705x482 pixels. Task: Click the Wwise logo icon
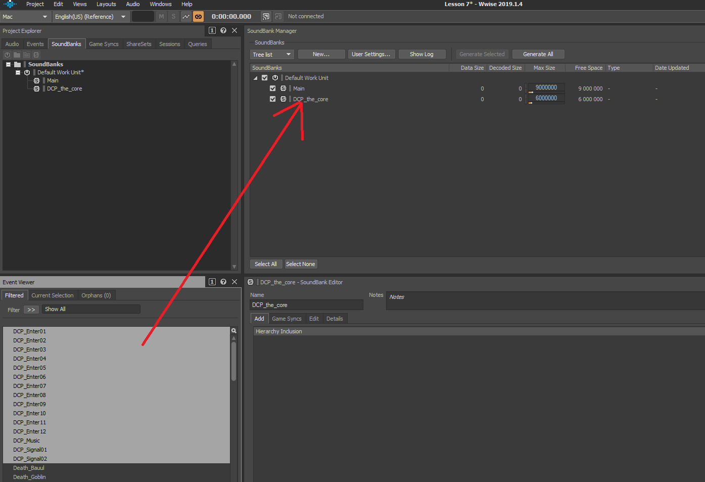[10, 4]
